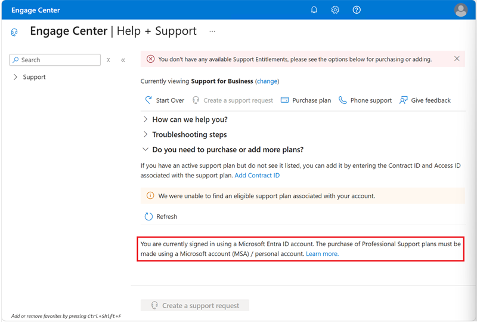Click the Refresh circular arrow icon
477x322 pixels.
(148, 216)
